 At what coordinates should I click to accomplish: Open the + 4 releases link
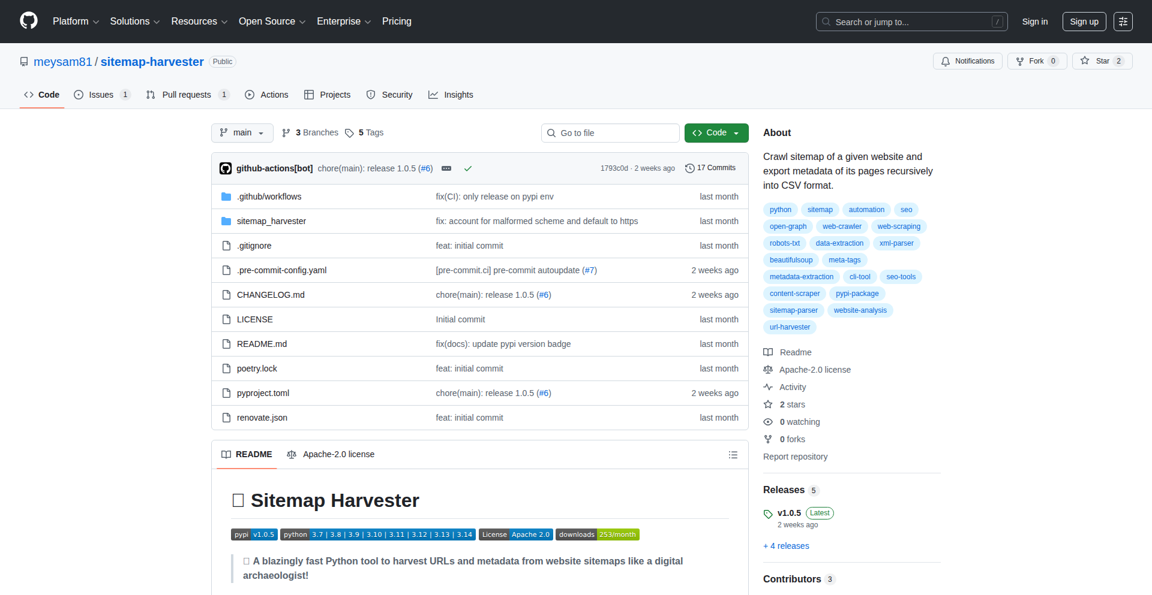(x=786, y=546)
